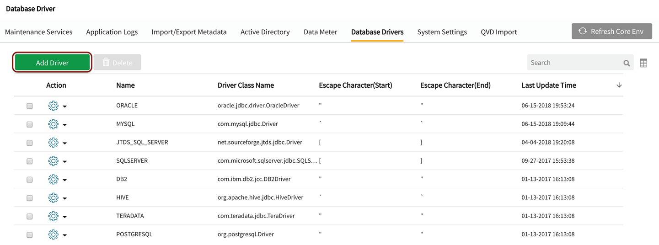Click the search magnifier icon

627,63
